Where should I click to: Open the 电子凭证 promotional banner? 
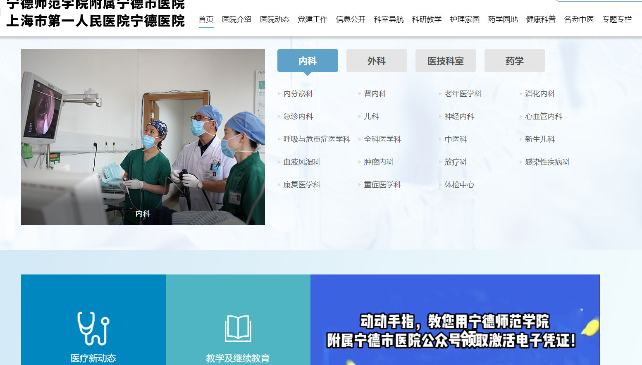pyautogui.click(x=455, y=320)
